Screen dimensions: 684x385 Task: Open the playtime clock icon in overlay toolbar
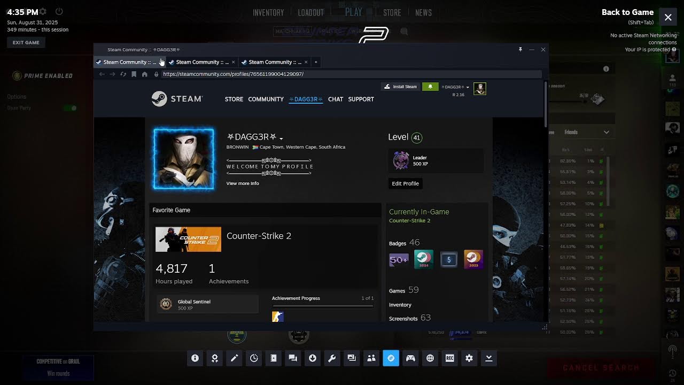point(254,358)
